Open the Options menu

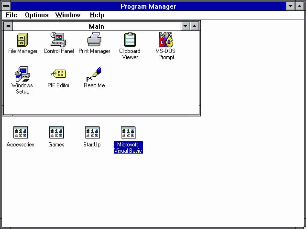point(37,15)
